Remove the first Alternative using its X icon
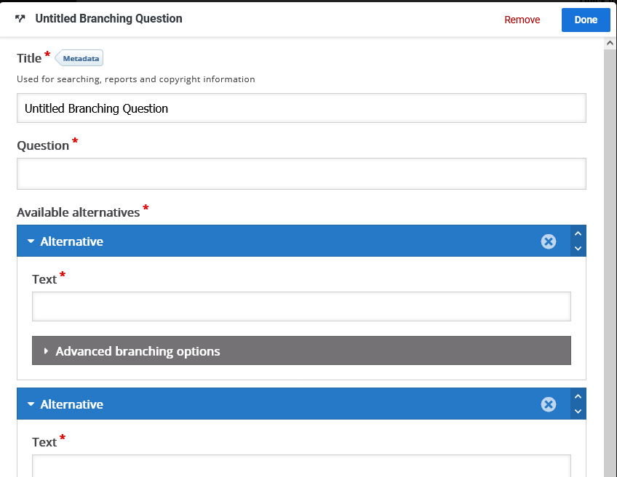This screenshot has height=477, width=617. 549,241
